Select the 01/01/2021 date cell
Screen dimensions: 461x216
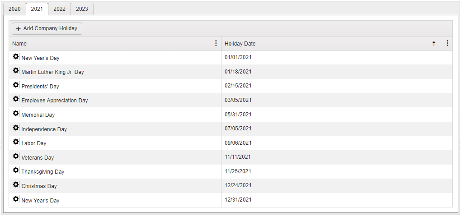238,57
